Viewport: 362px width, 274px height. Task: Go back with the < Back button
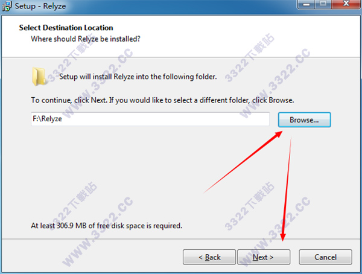click(209, 257)
